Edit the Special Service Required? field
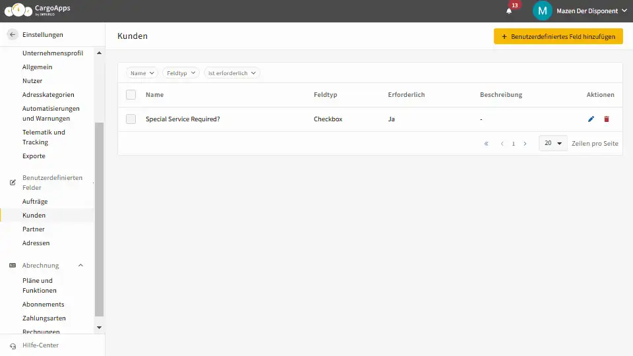 click(x=591, y=119)
